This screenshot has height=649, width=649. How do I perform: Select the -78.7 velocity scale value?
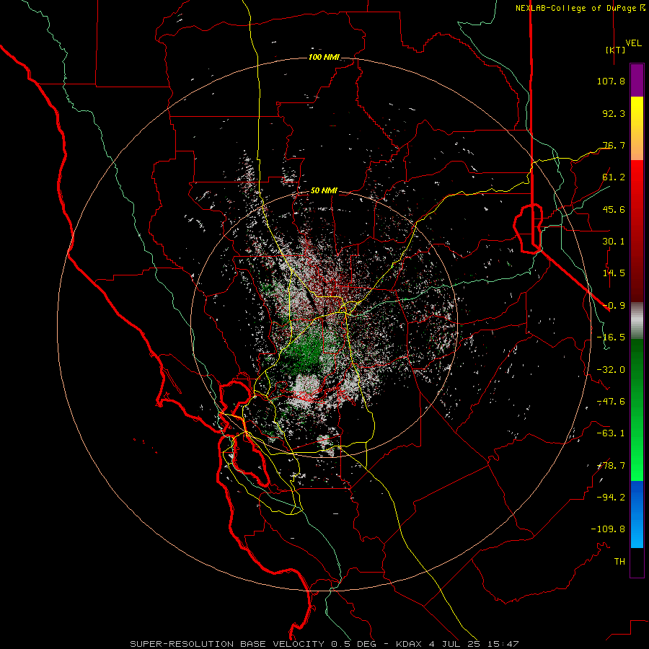pyautogui.click(x=611, y=466)
